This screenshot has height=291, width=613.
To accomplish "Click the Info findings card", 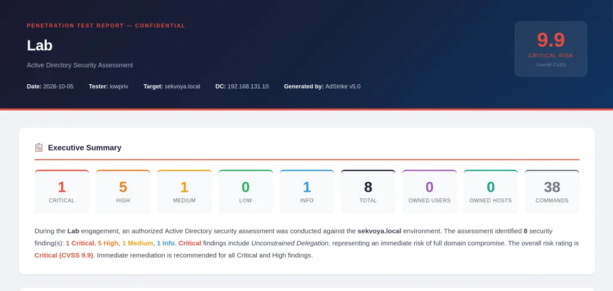I will (307, 192).
